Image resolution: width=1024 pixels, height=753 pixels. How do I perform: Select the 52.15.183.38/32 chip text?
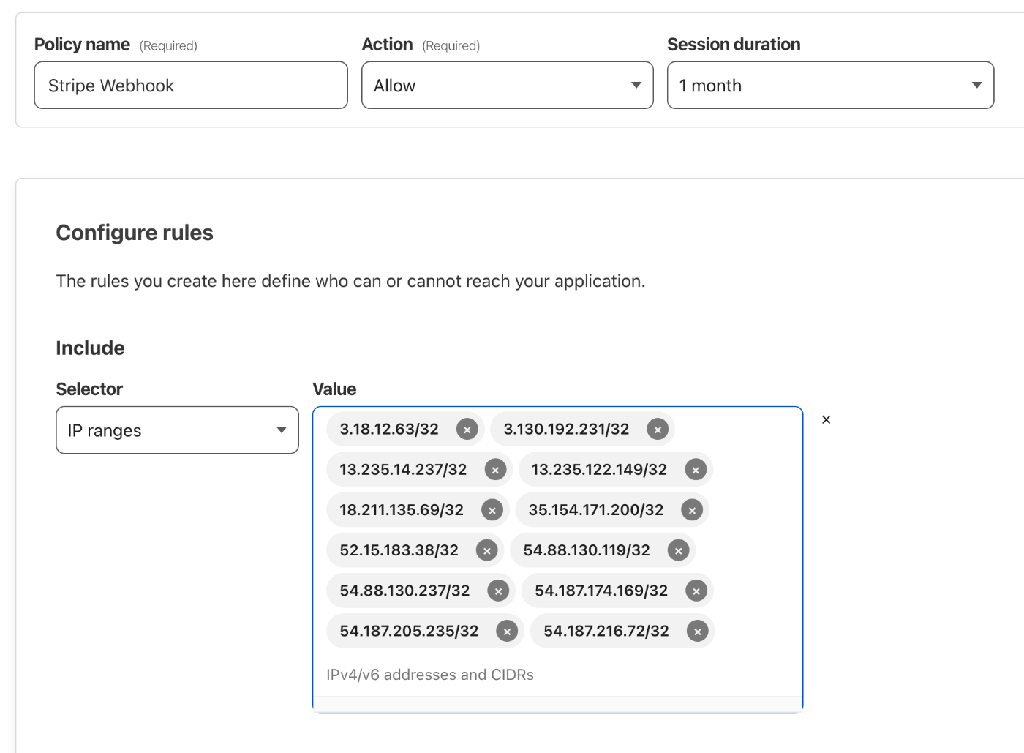click(399, 550)
